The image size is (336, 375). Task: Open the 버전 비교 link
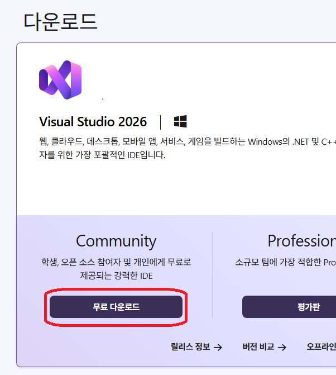click(265, 347)
